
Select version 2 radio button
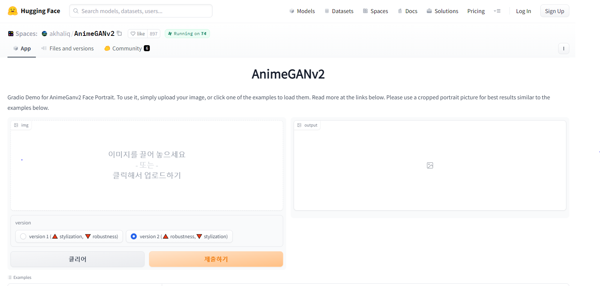pyautogui.click(x=134, y=236)
